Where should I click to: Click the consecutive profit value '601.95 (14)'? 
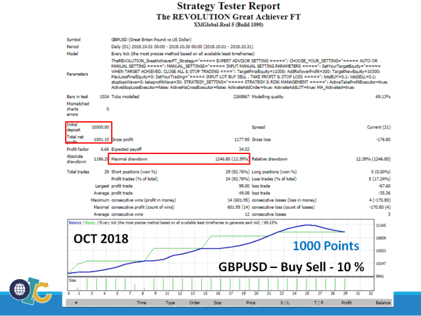(x=238, y=207)
